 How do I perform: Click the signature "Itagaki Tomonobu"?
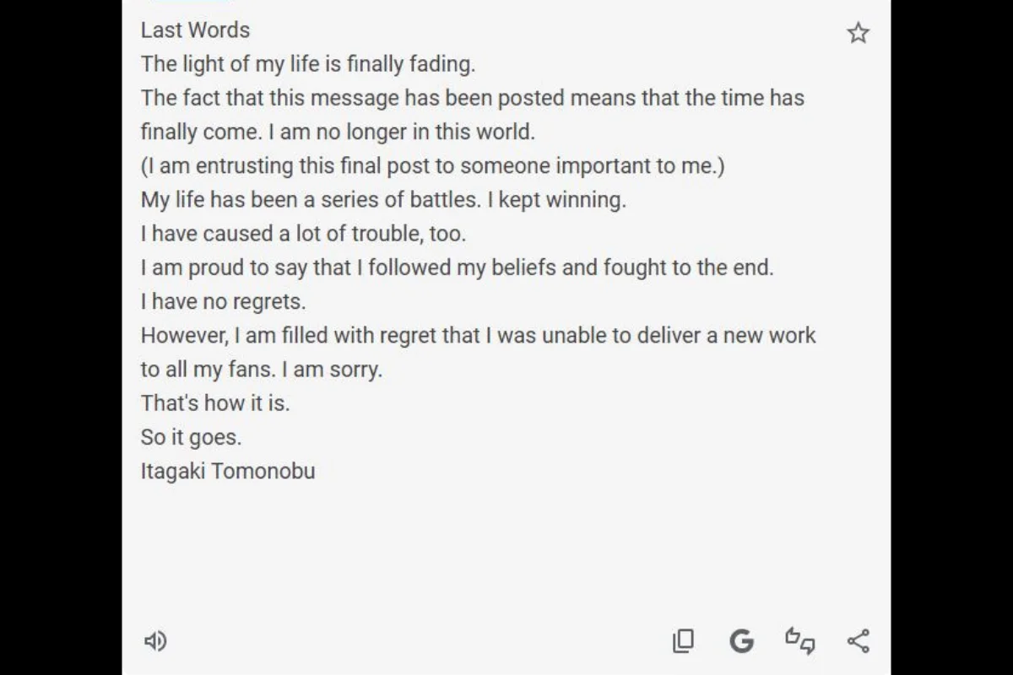[x=228, y=471]
